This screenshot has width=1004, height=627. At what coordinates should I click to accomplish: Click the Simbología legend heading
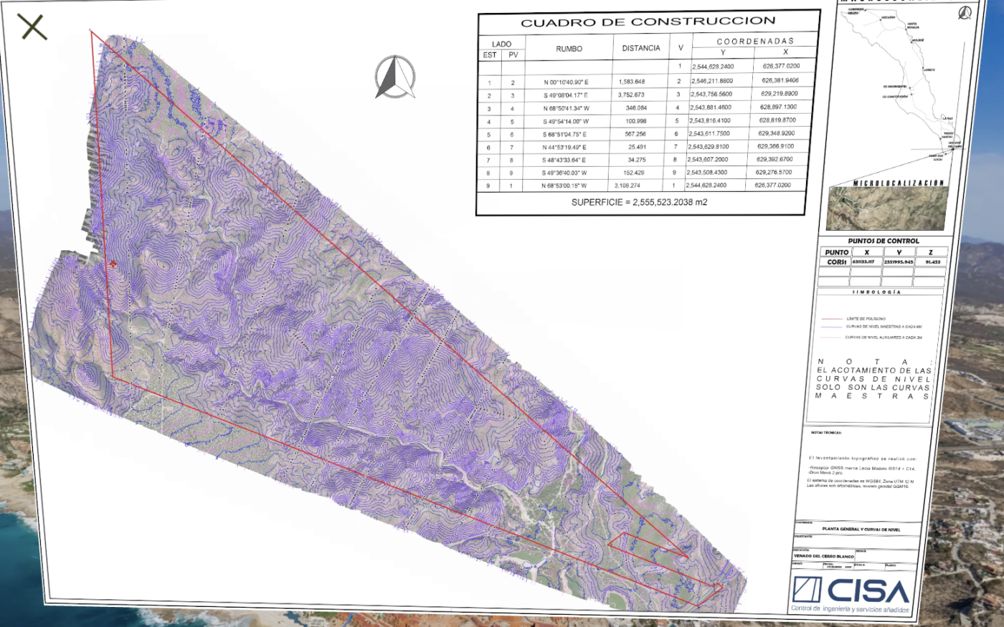[x=877, y=292]
